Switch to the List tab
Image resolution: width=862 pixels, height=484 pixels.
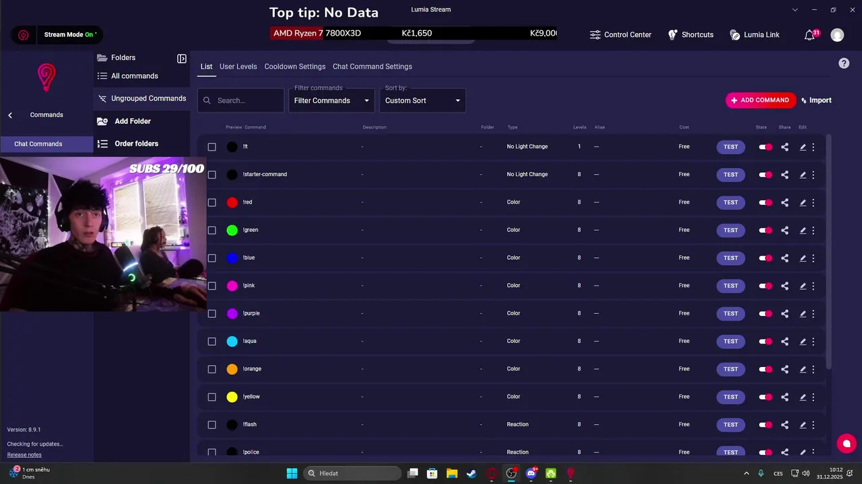206,67
